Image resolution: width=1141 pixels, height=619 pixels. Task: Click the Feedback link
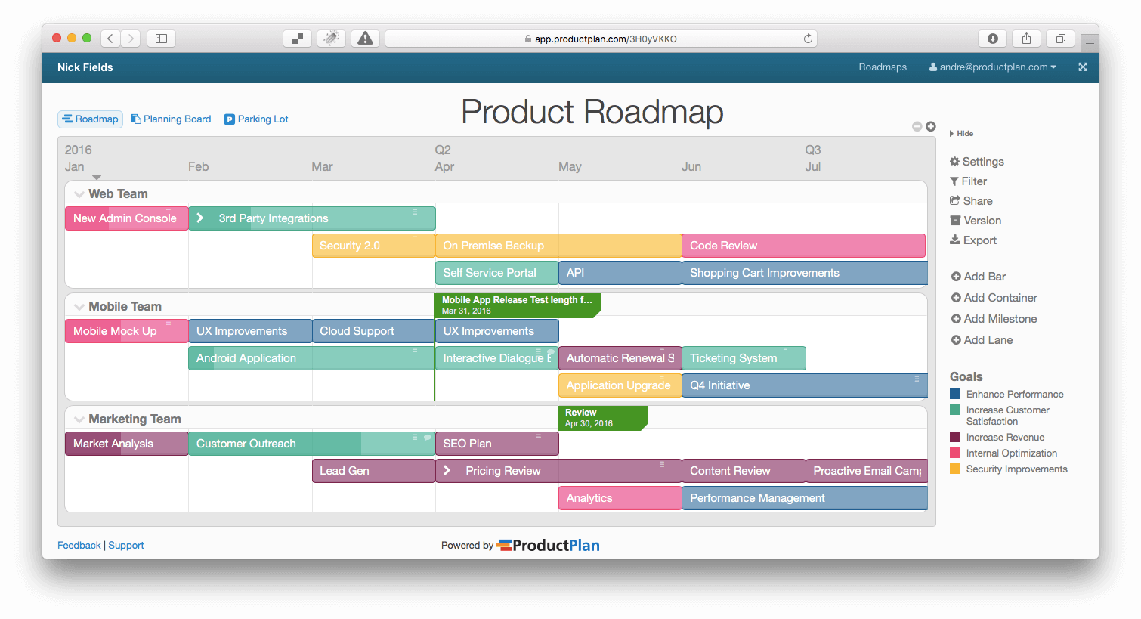79,545
